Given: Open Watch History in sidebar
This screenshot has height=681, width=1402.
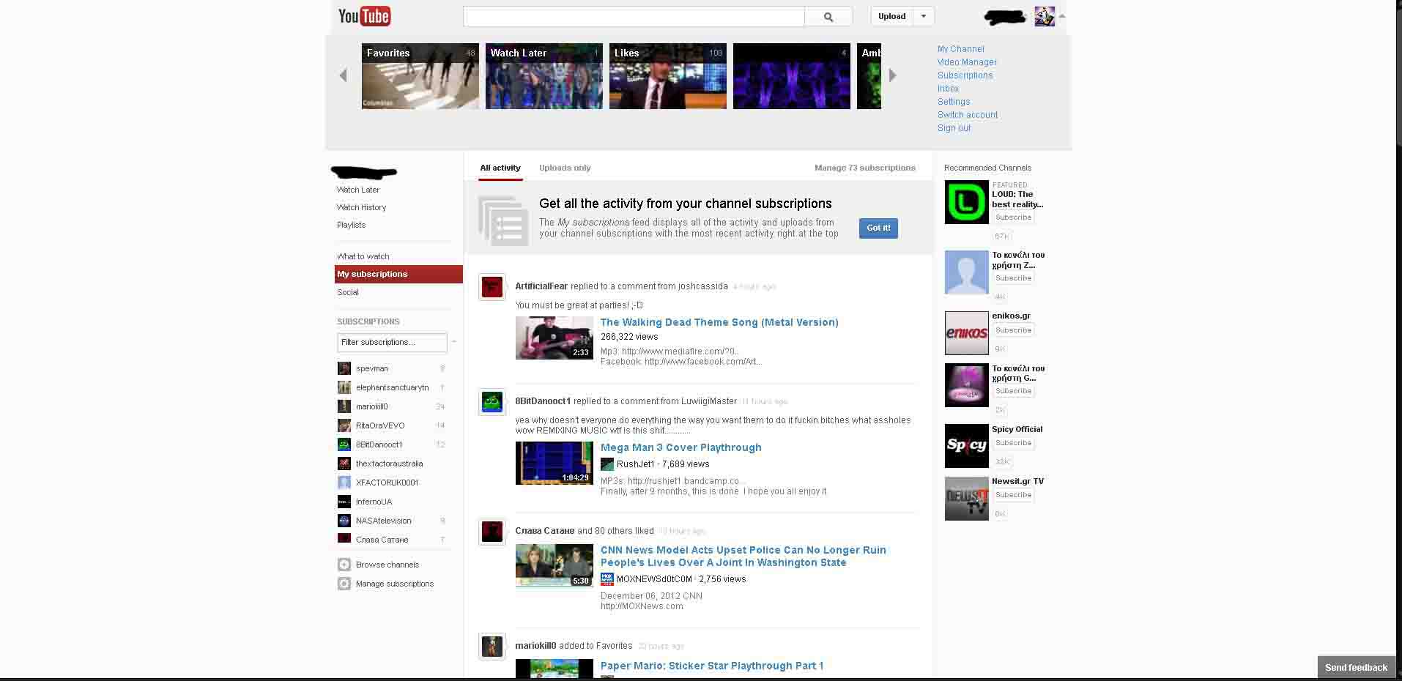Looking at the screenshot, I should point(361,207).
